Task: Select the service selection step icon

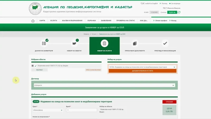Action: pos(104,43)
